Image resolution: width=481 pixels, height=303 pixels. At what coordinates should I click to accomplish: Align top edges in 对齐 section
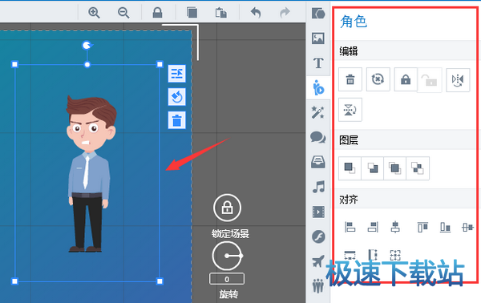click(x=422, y=227)
